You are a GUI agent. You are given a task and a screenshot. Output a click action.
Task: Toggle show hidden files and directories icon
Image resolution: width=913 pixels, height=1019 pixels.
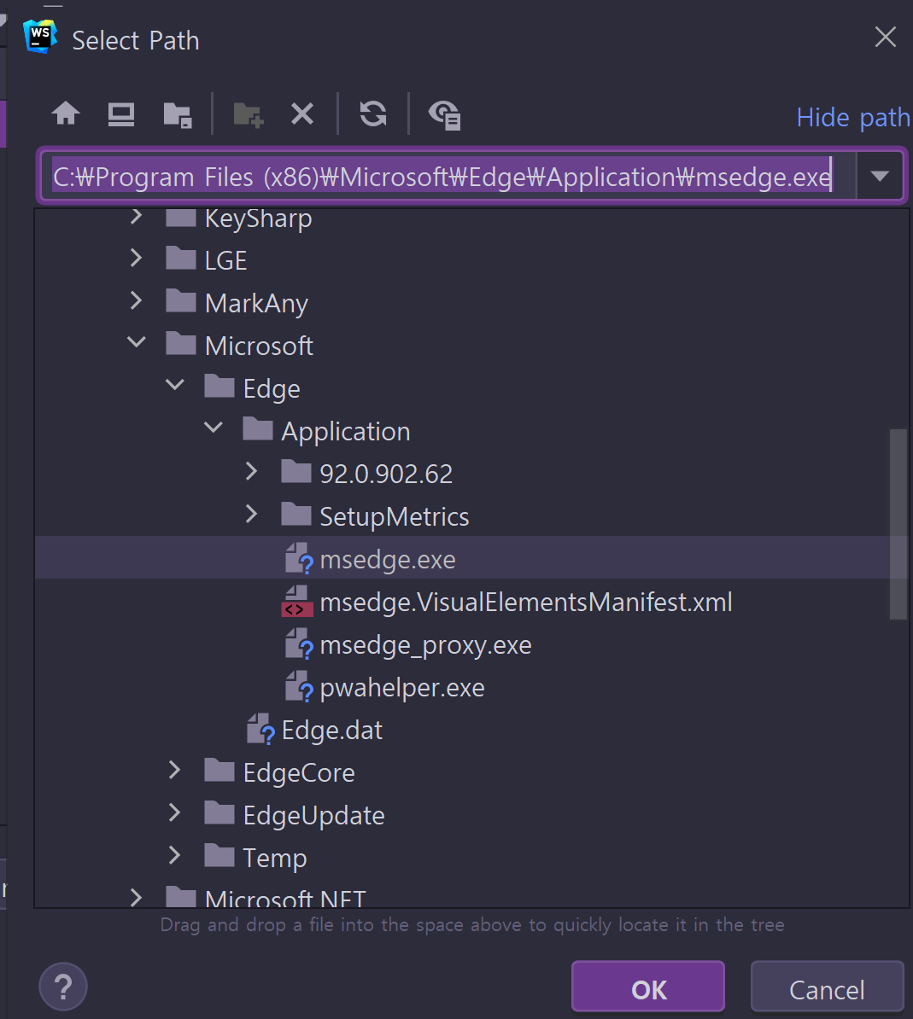click(445, 115)
